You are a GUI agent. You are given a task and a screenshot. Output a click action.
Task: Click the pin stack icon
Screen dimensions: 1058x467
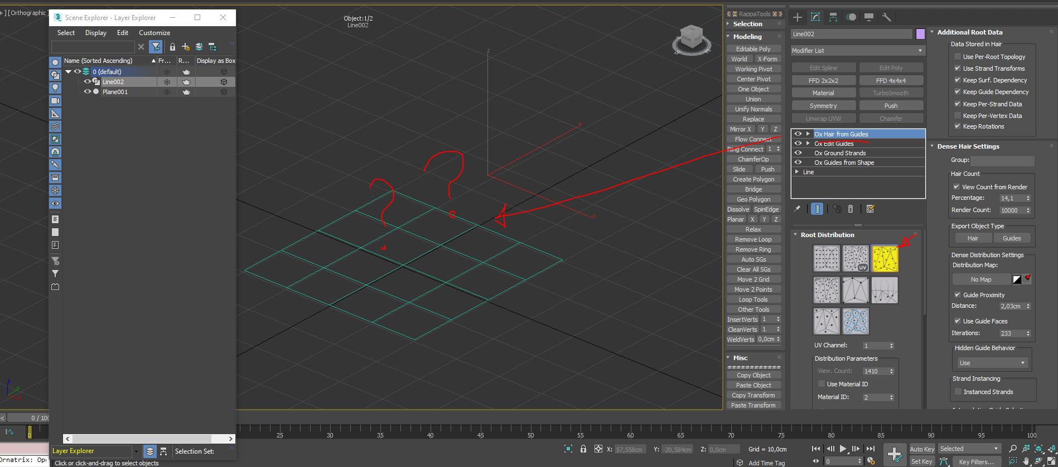797,209
